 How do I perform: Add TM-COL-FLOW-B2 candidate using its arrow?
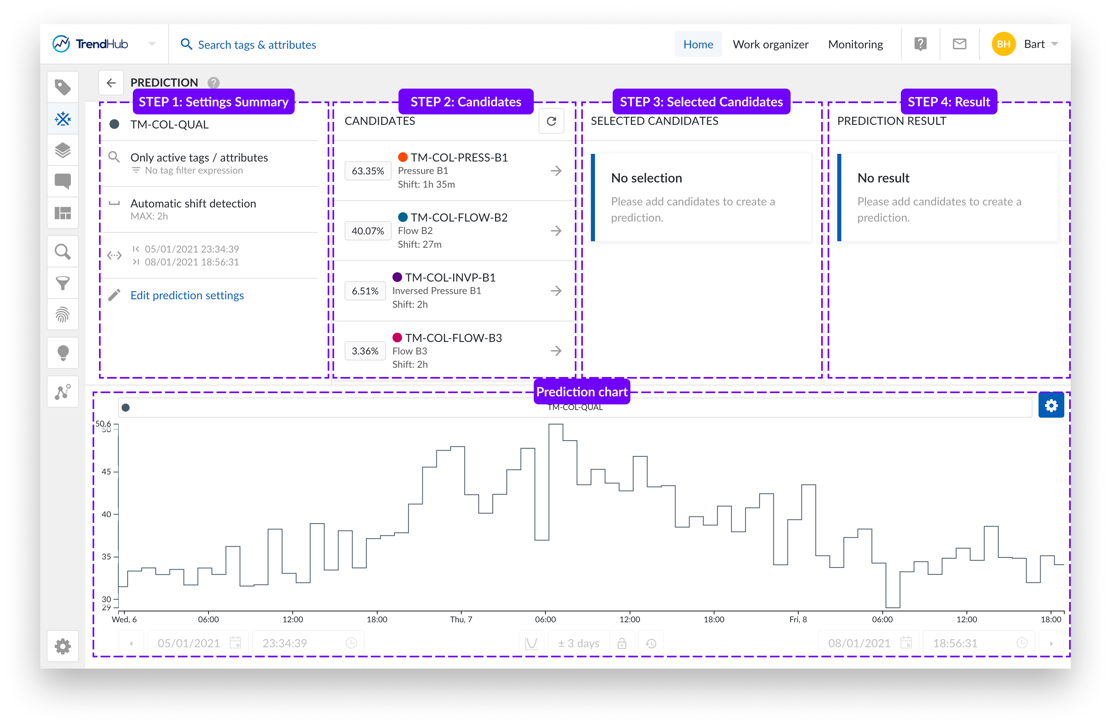point(555,231)
